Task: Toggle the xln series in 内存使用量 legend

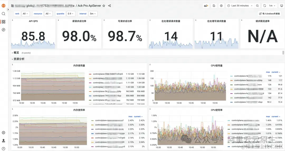Action: coord(107,87)
